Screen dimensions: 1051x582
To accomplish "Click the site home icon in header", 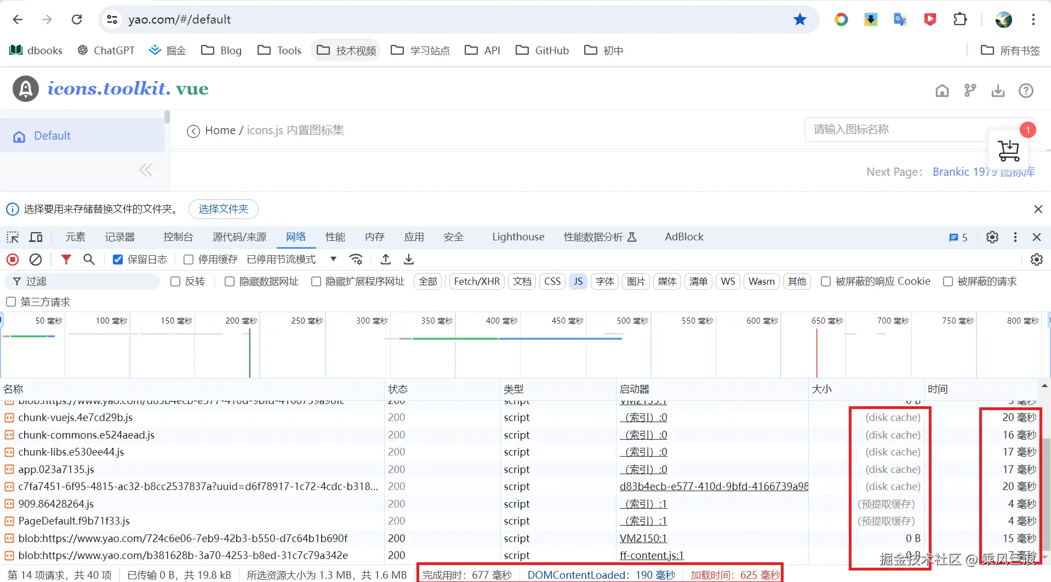I will tap(942, 91).
